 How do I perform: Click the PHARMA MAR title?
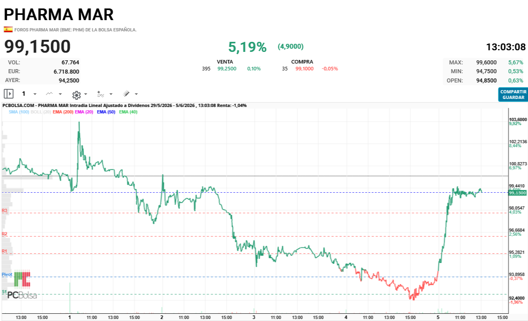coord(59,14)
